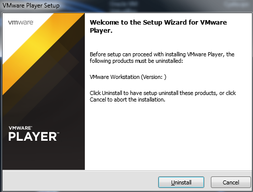Click the gray footer bar left of Uninstall

[80, 181]
